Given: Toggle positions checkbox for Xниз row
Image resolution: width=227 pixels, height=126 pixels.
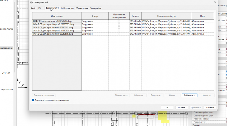Looking at the screenshot, I should pos(119,34).
